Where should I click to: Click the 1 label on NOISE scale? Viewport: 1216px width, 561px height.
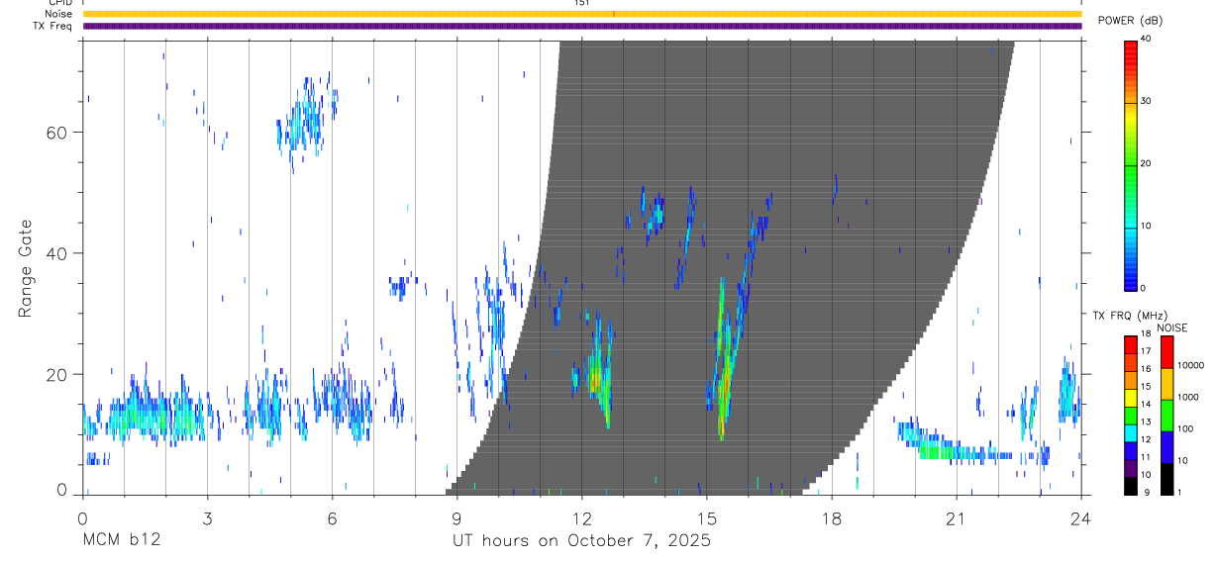[1179, 492]
